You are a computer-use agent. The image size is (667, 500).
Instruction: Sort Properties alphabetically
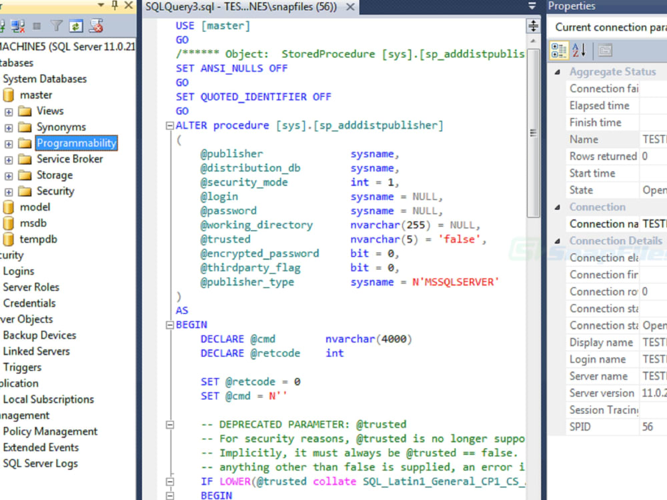coord(580,50)
